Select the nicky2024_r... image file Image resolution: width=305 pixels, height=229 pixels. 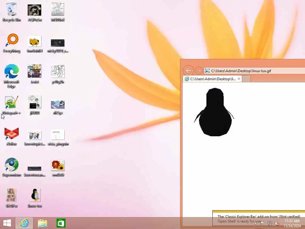(x=58, y=46)
